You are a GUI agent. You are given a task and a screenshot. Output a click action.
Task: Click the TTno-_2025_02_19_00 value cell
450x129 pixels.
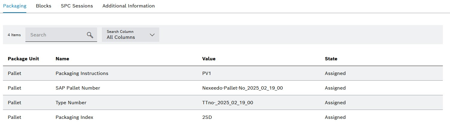(x=228, y=102)
